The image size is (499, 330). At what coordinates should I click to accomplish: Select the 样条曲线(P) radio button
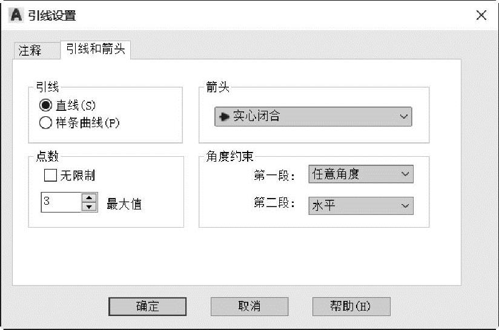45,122
